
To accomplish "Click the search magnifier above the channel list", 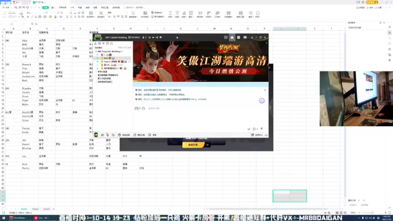I will pos(112,43).
